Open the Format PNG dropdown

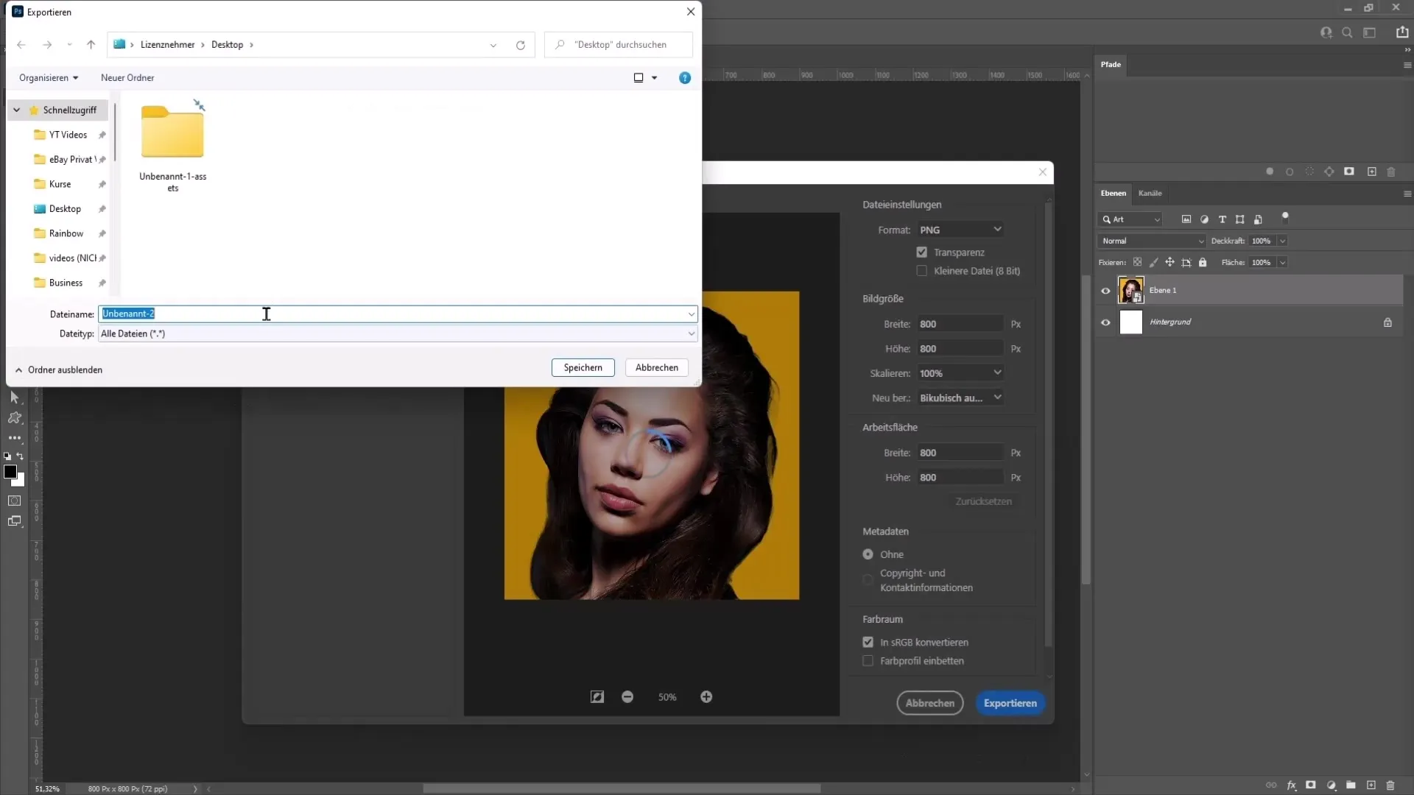click(960, 230)
